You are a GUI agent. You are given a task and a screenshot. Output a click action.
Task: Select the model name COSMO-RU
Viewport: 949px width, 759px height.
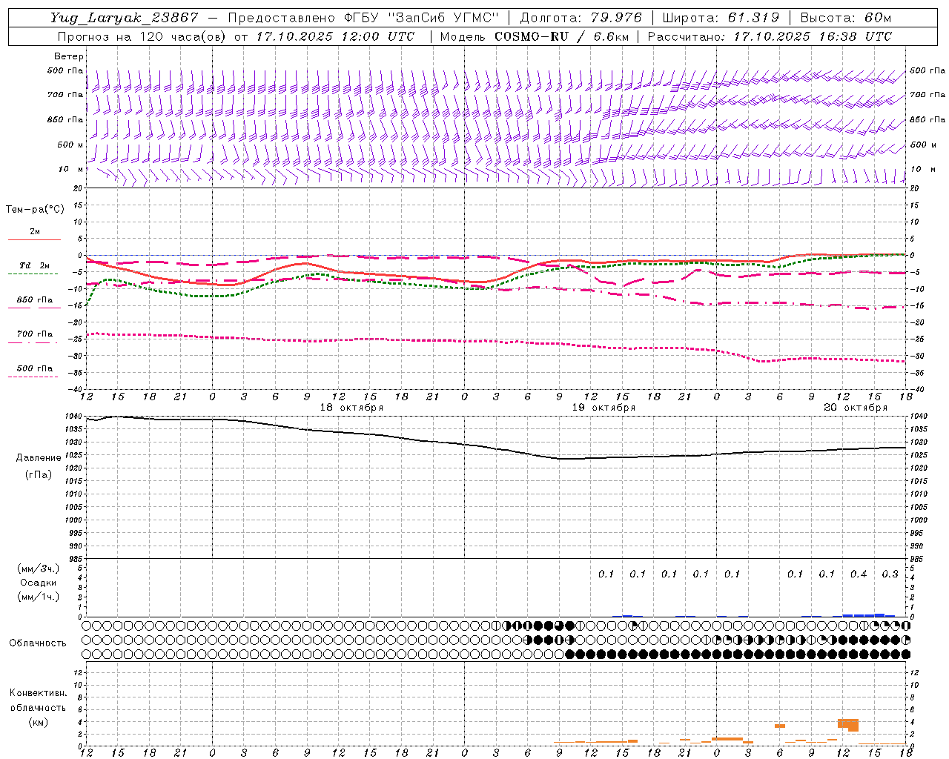530,36
